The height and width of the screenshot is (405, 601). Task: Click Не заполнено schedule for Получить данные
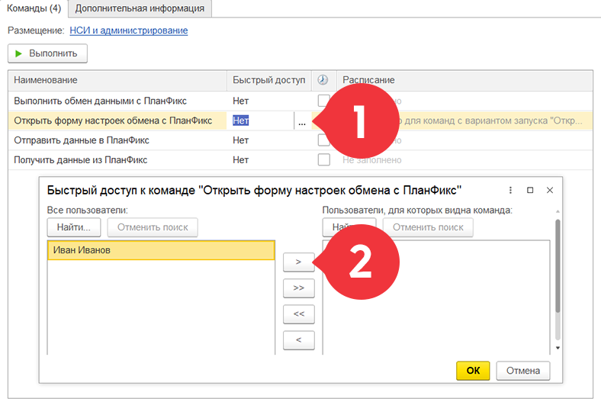(x=372, y=160)
